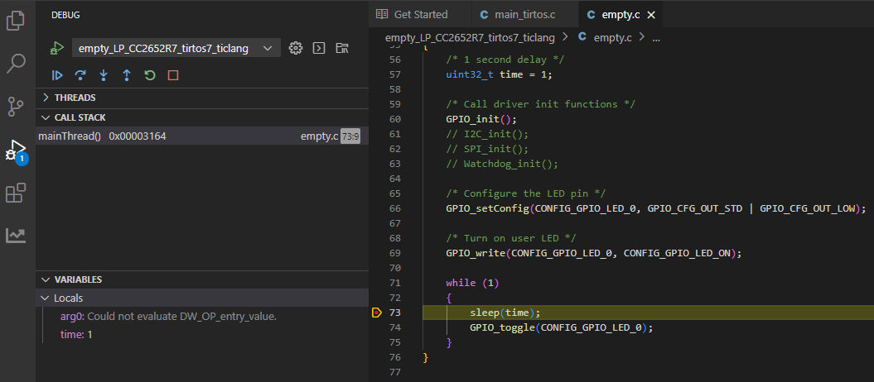Click the Continue debug button
The width and height of the screenshot is (874, 382).
(57, 75)
